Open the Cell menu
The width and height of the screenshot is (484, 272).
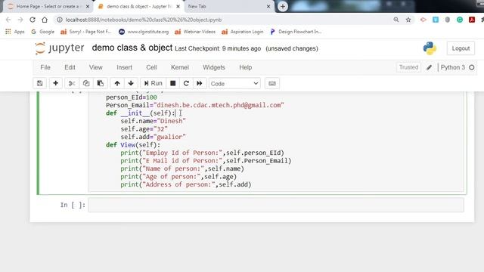click(x=151, y=67)
